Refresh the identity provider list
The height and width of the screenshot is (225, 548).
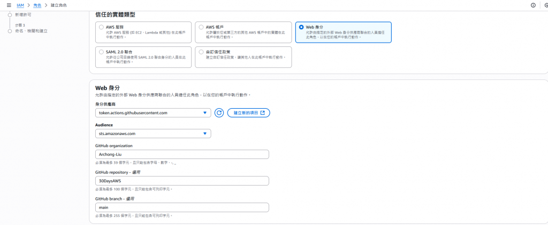click(219, 113)
